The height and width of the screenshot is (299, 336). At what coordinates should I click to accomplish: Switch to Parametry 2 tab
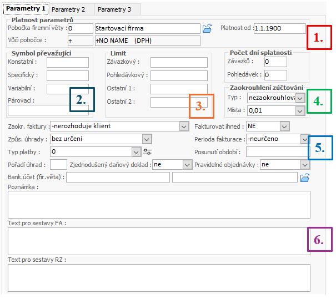click(x=69, y=9)
